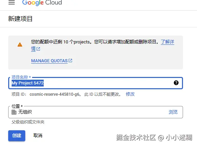Click the 新建项目 page heading

point(20,19)
